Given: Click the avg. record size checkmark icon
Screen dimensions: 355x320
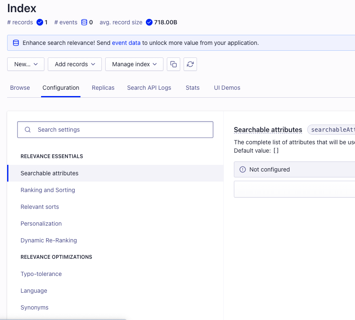Looking at the screenshot, I should click(149, 22).
